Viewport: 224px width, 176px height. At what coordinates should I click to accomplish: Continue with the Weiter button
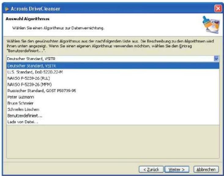[x=177, y=170]
